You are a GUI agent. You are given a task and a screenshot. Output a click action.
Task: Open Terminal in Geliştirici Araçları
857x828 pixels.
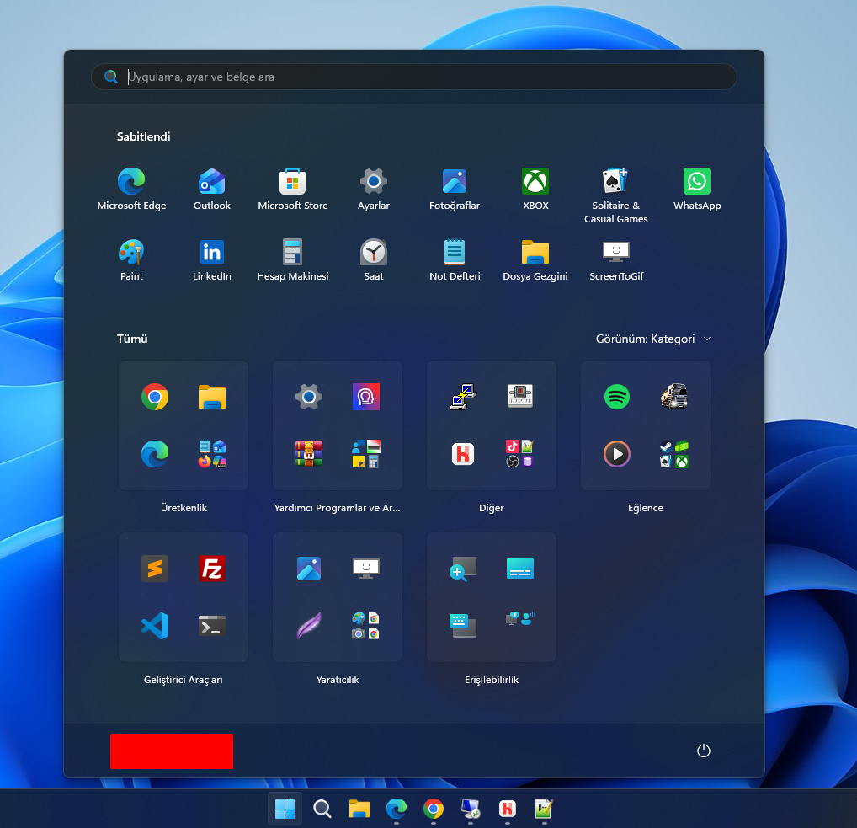pos(212,626)
